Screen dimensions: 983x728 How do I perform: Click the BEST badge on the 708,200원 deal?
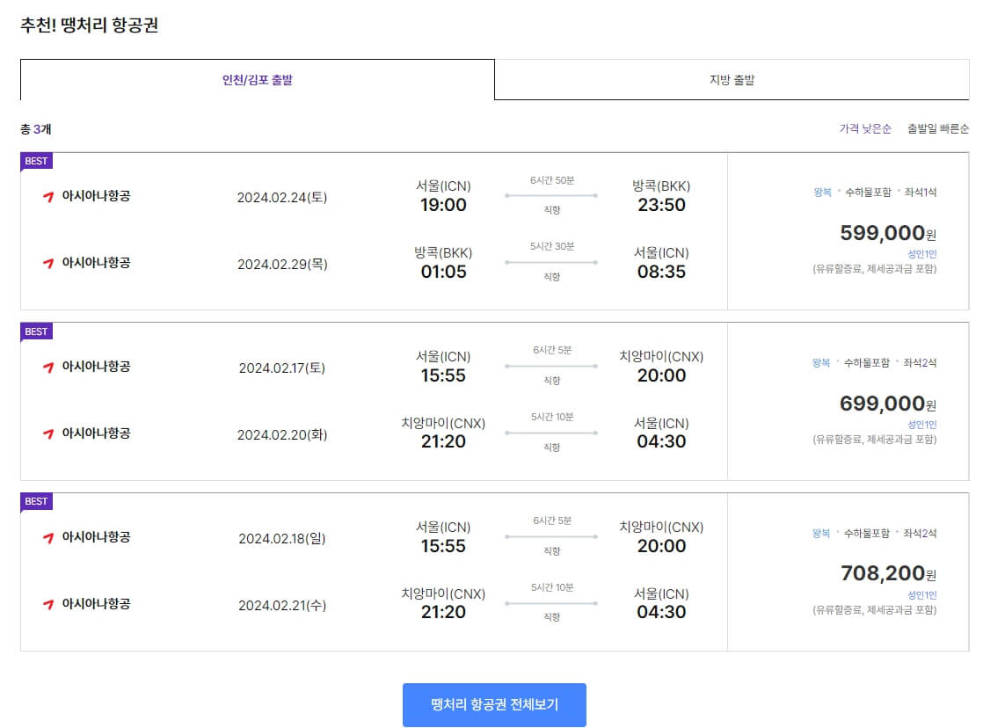point(35,501)
